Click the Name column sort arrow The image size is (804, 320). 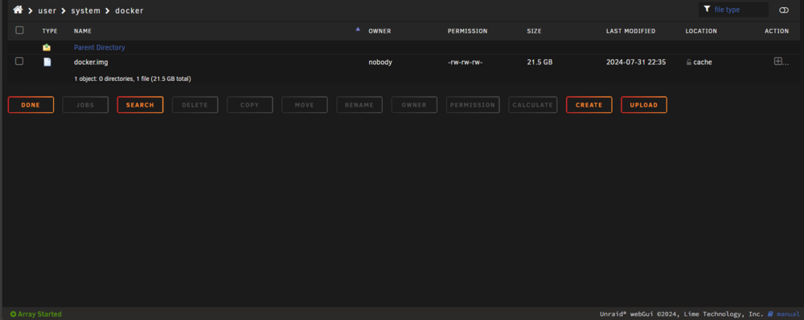pos(358,29)
